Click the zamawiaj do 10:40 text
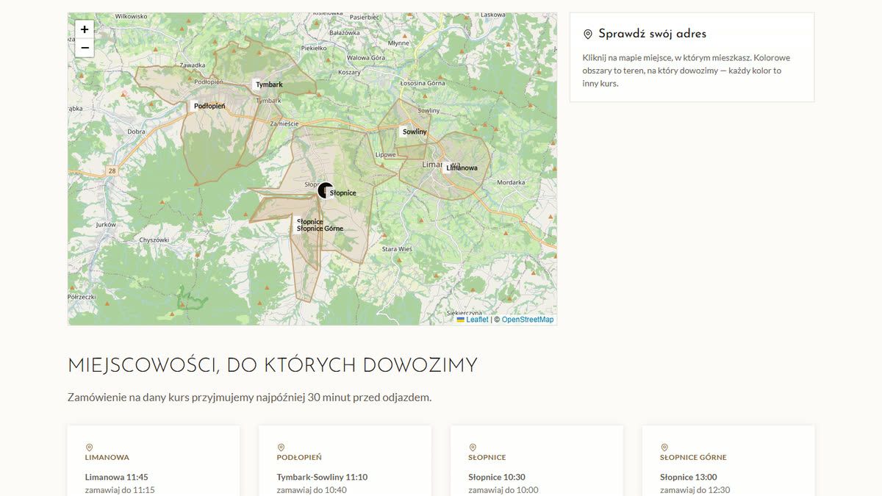Image resolution: width=882 pixels, height=496 pixels. (312, 490)
